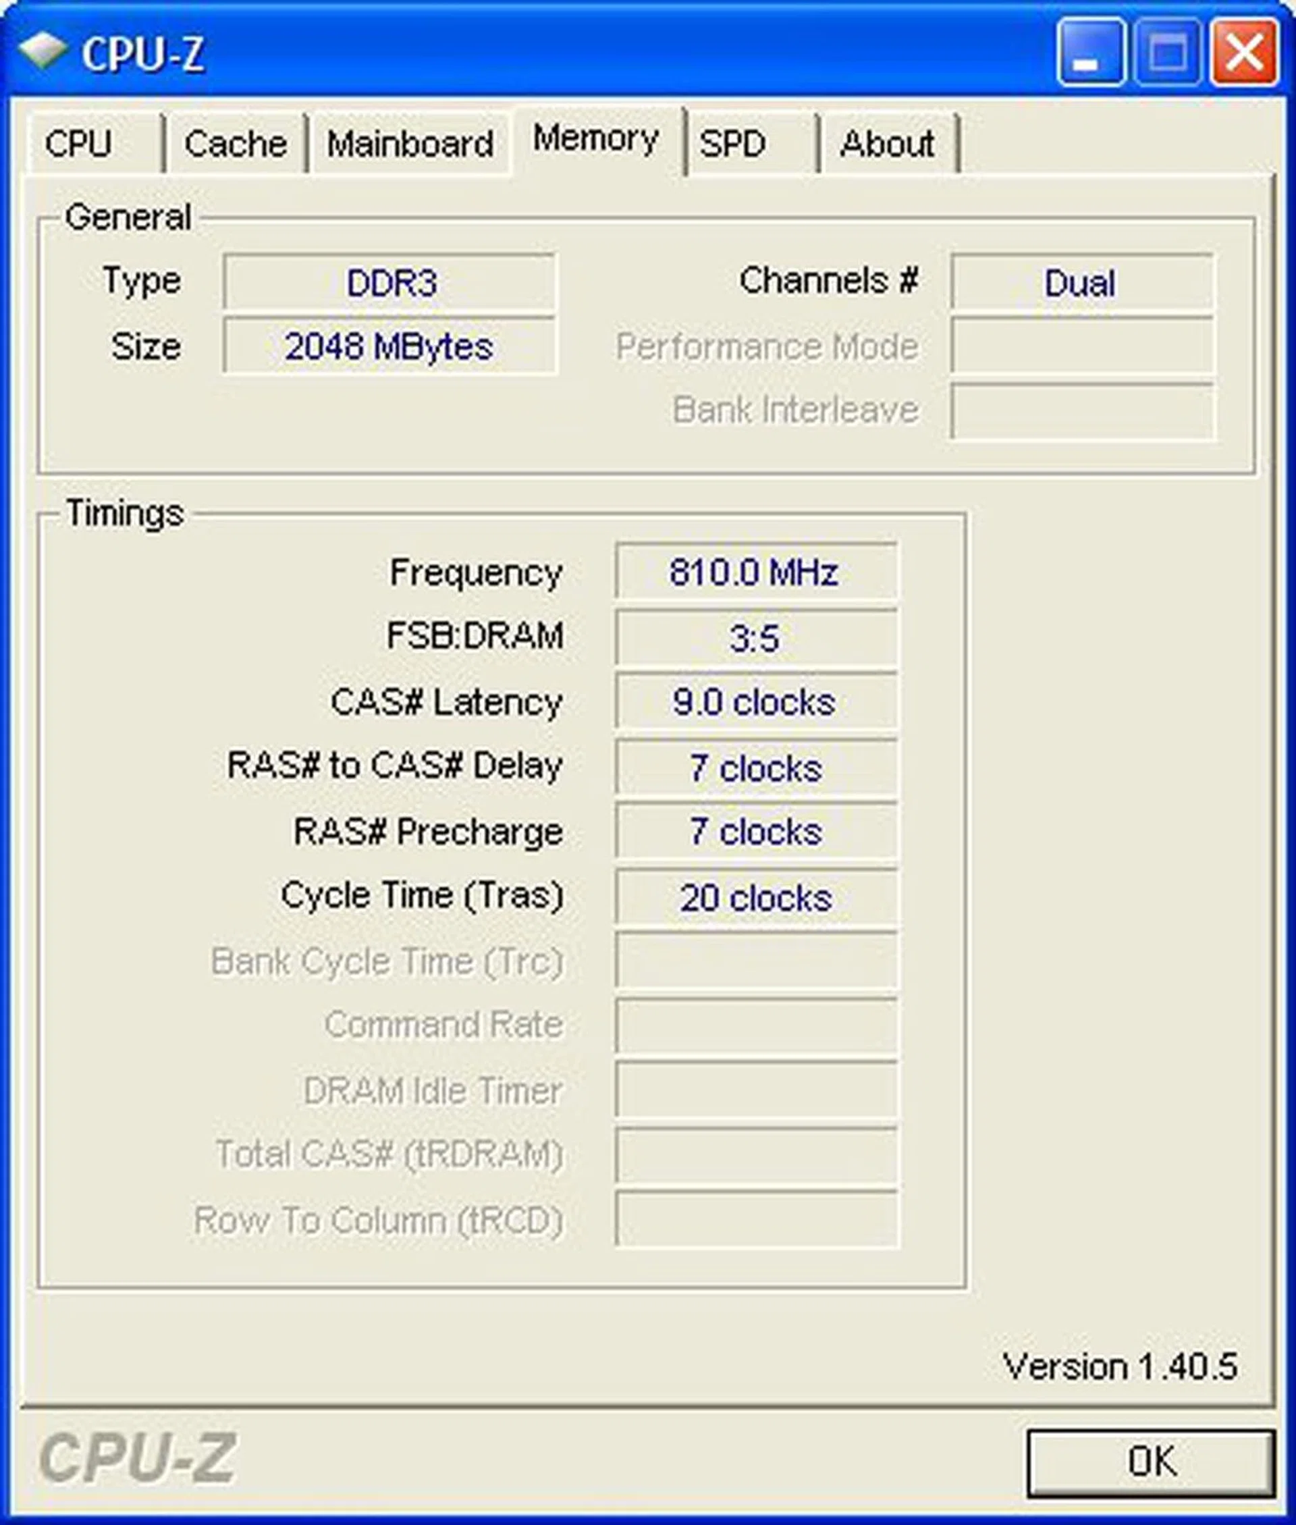Click the CAS# Latency field showing 9.0 clocks
The height and width of the screenshot is (1525, 1296).
pyautogui.click(x=756, y=703)
